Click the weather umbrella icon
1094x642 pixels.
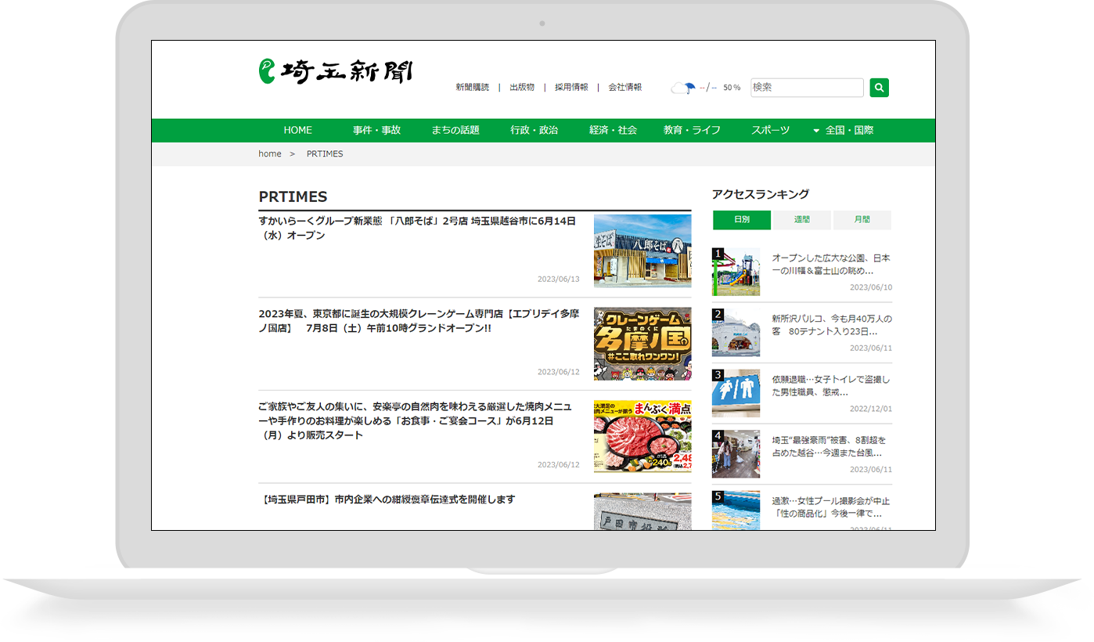(683, 88)
